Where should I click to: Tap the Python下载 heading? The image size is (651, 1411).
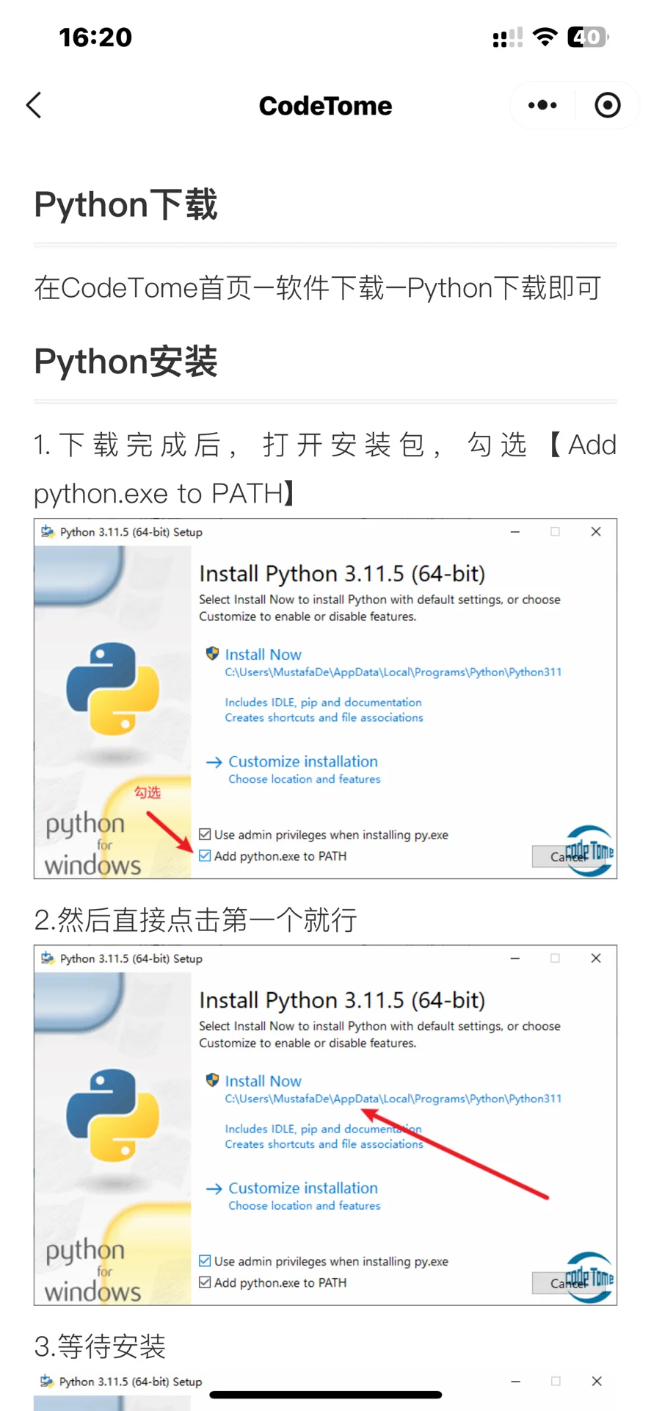(x=126, y=204)
